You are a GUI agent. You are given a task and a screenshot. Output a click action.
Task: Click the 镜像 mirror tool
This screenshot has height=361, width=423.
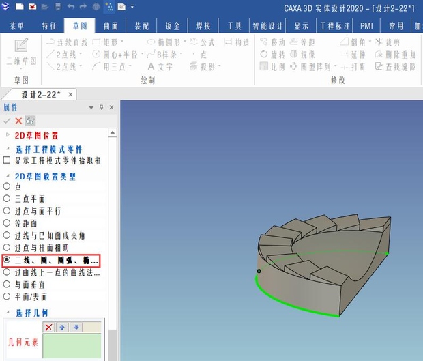302,55
